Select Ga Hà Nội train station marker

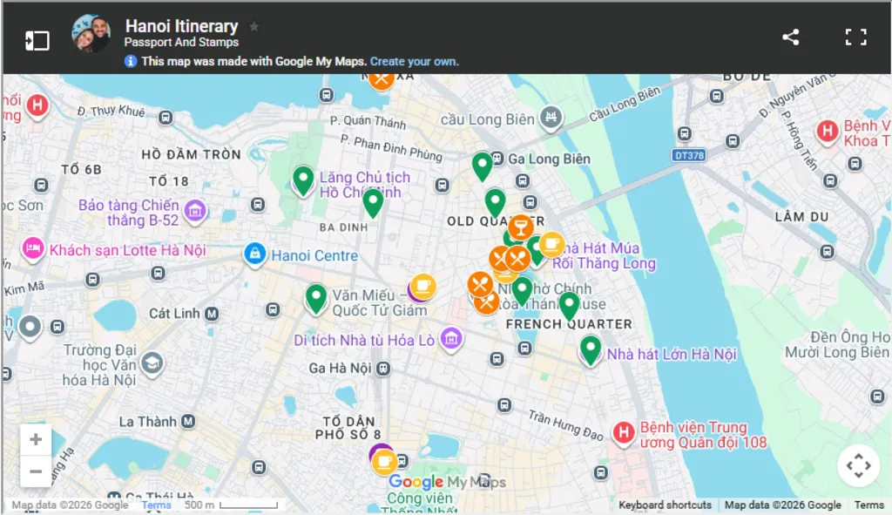[x=383, y=369]
